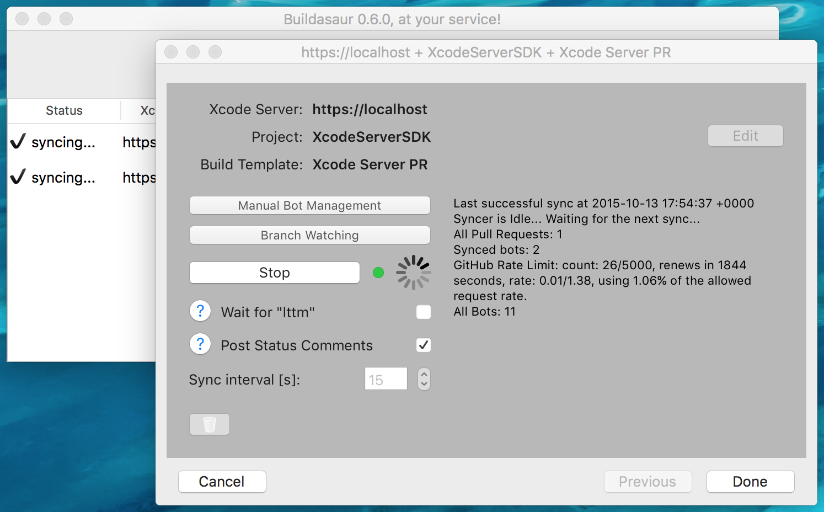Click first row https cell in Buildasaur window
This screenshot has height=512, width=824.
[139, 142]
